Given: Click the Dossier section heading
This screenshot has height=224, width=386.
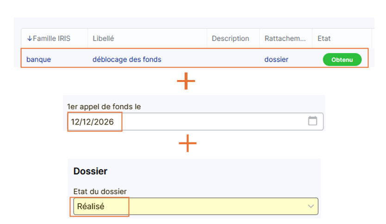Looking at the screenshot, I should pyautogui.click(x=90, y=171).
